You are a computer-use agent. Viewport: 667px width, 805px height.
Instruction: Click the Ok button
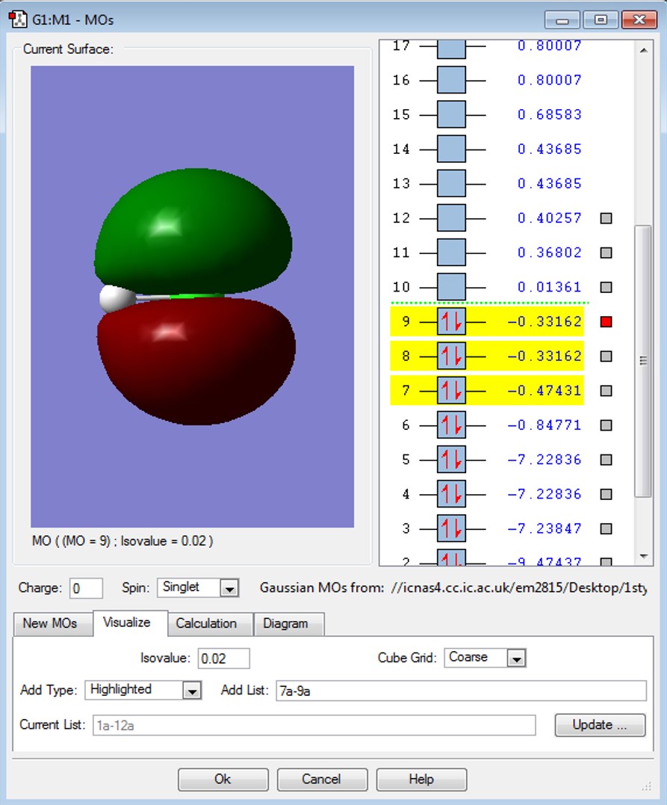click(223, 780)
